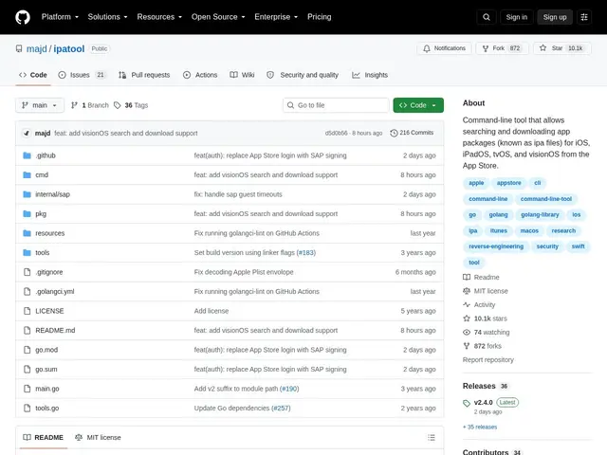Click the pulse icon beside Activity
Screen dimensions: 607x455
click(x=467, y=305)
